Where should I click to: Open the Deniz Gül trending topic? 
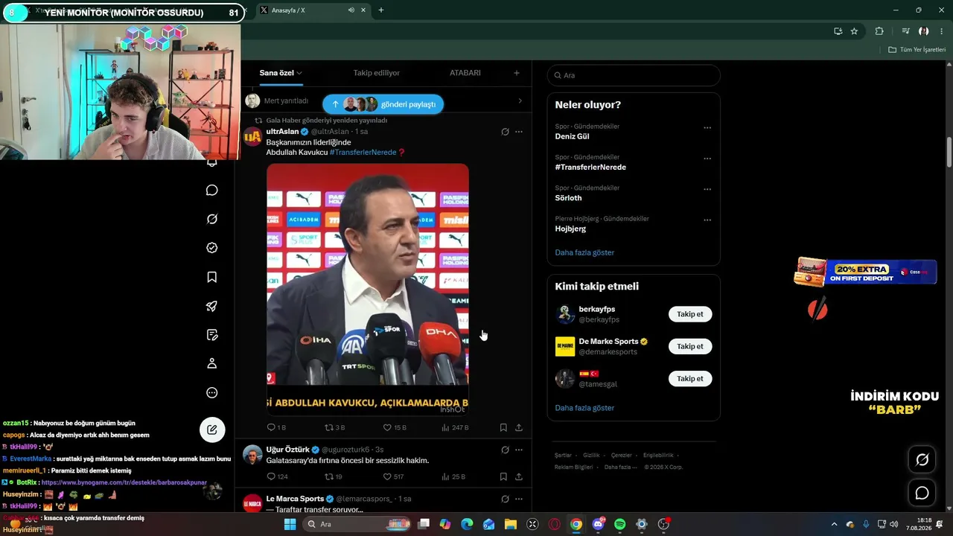[572, 136]
